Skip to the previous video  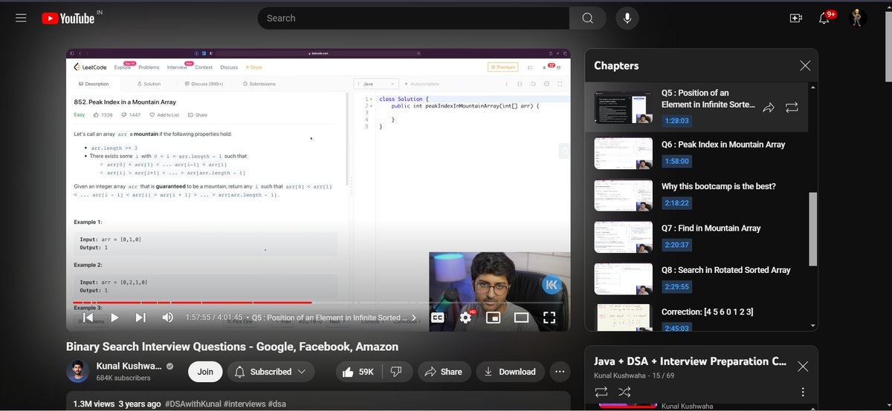88,318
